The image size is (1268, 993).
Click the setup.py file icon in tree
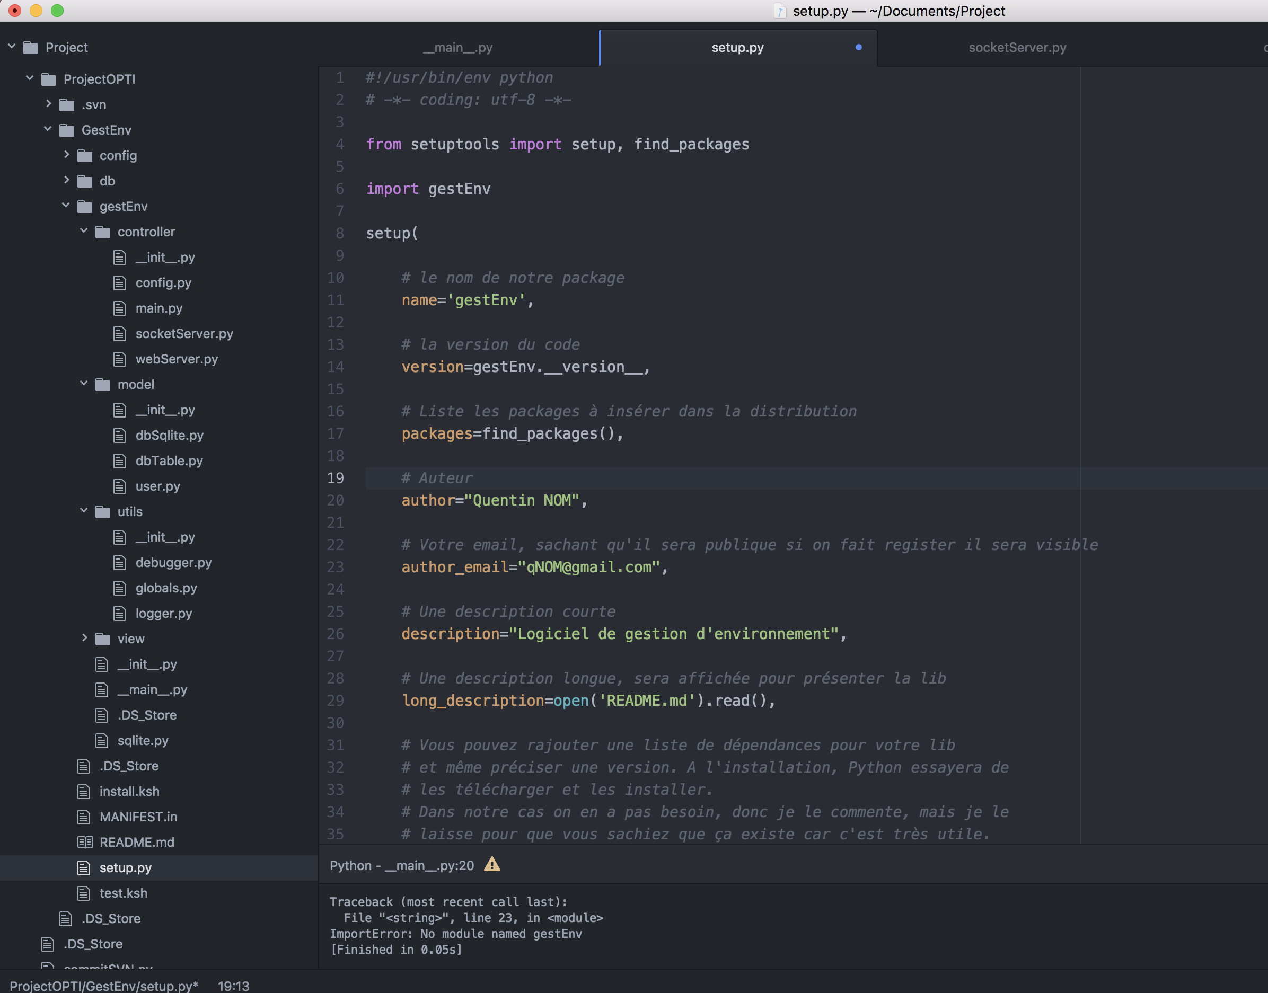click(x=84, y=867)
